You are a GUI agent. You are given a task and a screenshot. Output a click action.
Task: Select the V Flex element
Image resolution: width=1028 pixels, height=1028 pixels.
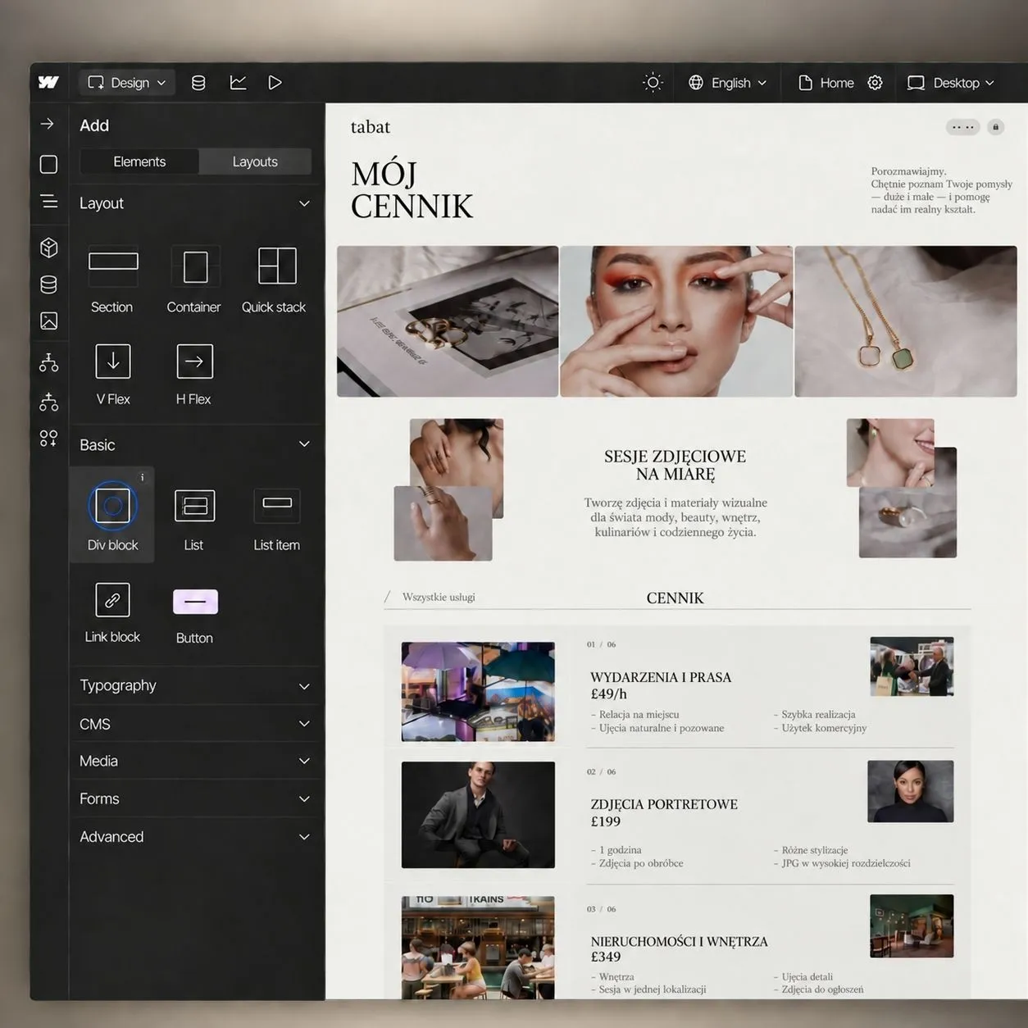tap(113, 374)
